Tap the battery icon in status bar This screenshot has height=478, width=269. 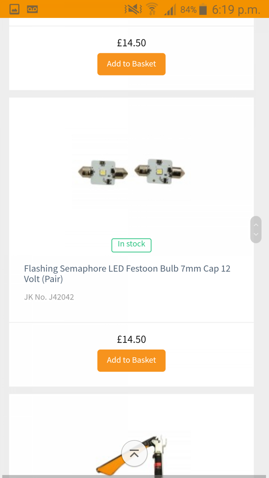pyautogui.click(x=203, y=9)
